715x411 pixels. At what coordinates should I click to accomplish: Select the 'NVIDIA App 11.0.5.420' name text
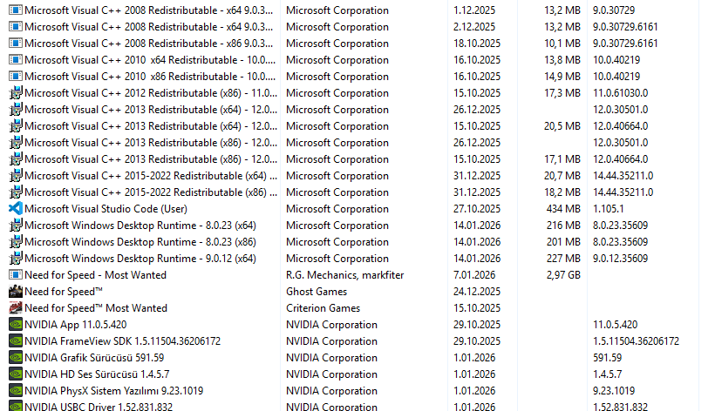click(76, 325)
